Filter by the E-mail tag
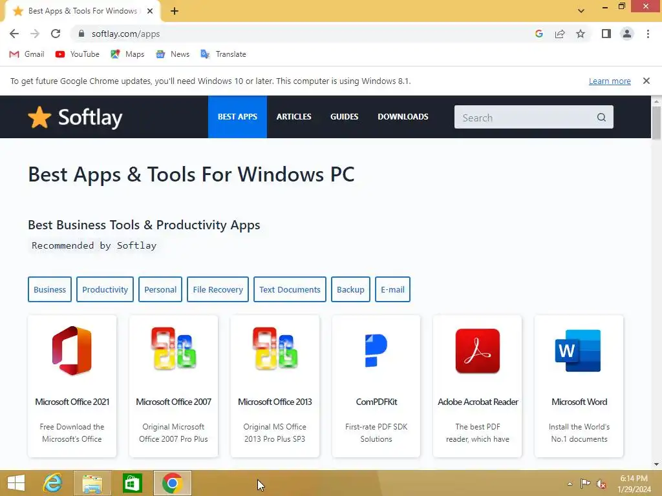Screen dimensions: 662x496 coord(392,289)
